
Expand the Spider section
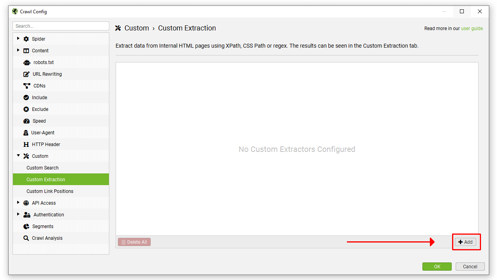18,39
